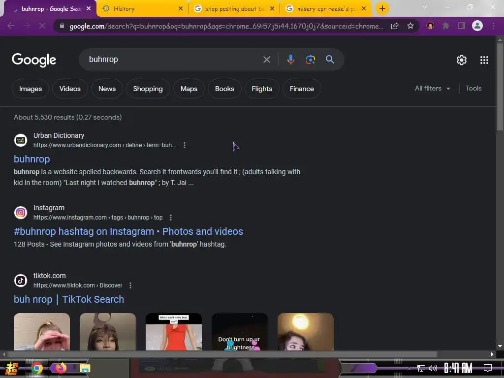The height and width of the screenshot is (378, 504).
Task: Open volume control in system tray
Action: click(x=433, y=368)
